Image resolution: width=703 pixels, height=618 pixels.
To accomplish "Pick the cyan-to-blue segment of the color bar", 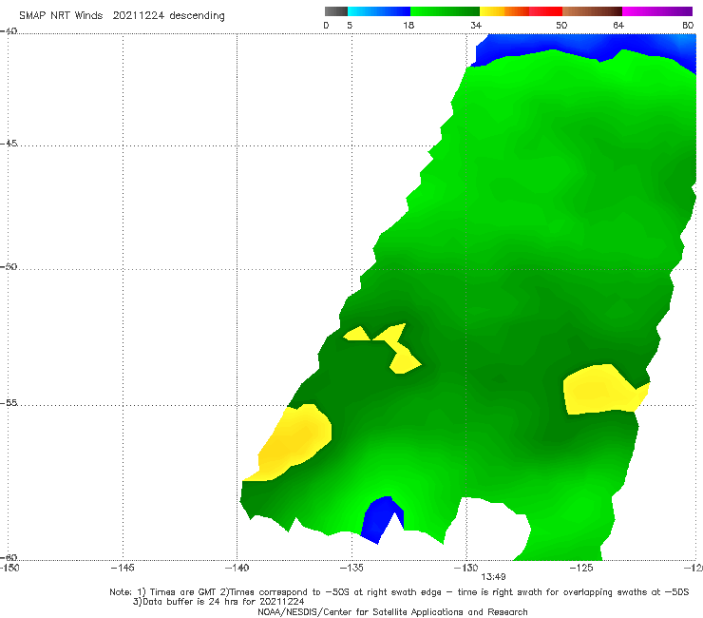I will [379, 11].
